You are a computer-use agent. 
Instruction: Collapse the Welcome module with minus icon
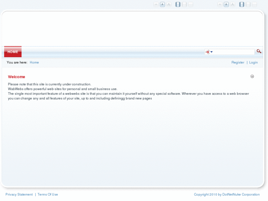(x=252, y=76)
